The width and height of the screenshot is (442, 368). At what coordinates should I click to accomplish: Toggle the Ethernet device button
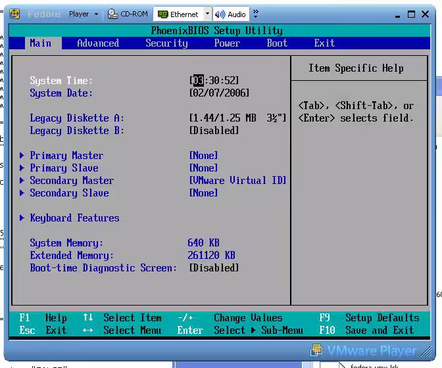tap(178, 14)
